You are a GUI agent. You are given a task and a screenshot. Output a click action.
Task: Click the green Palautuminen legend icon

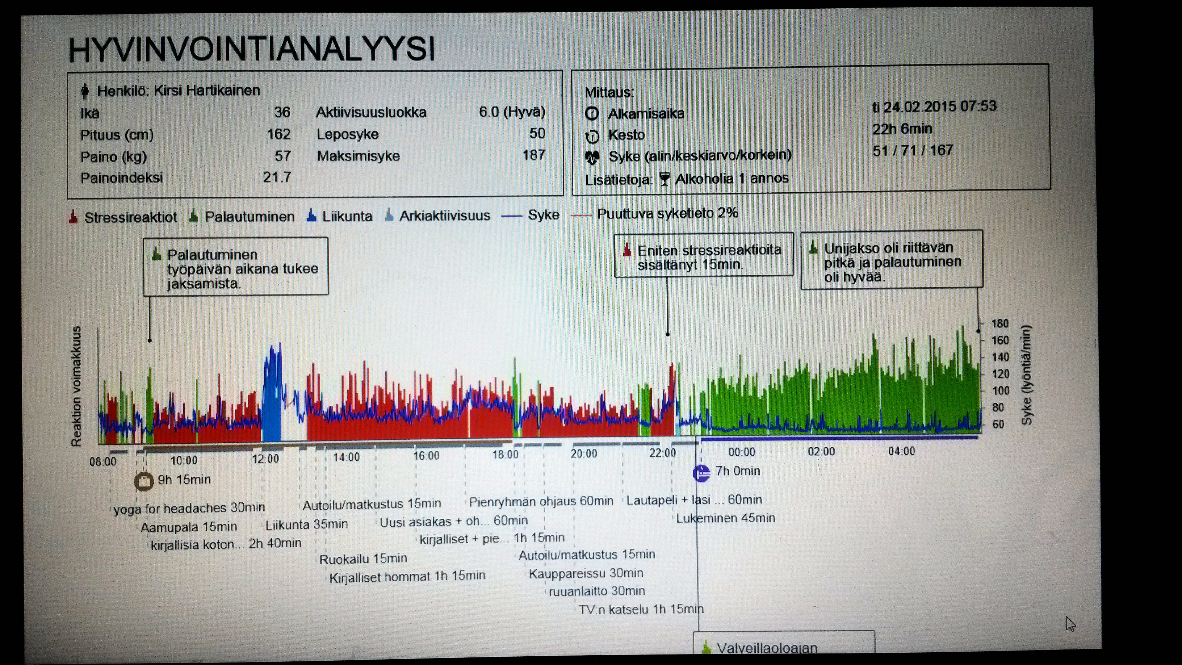(x=194, y=216)
